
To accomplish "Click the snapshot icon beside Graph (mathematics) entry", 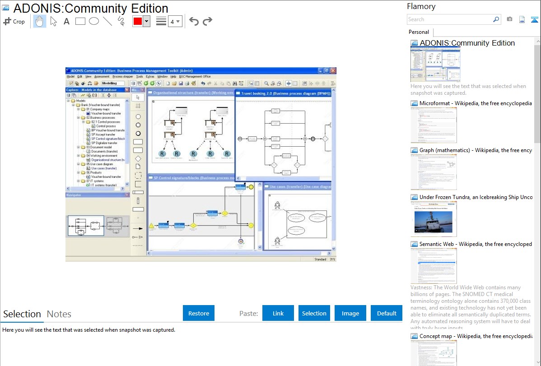I will 414,150.
